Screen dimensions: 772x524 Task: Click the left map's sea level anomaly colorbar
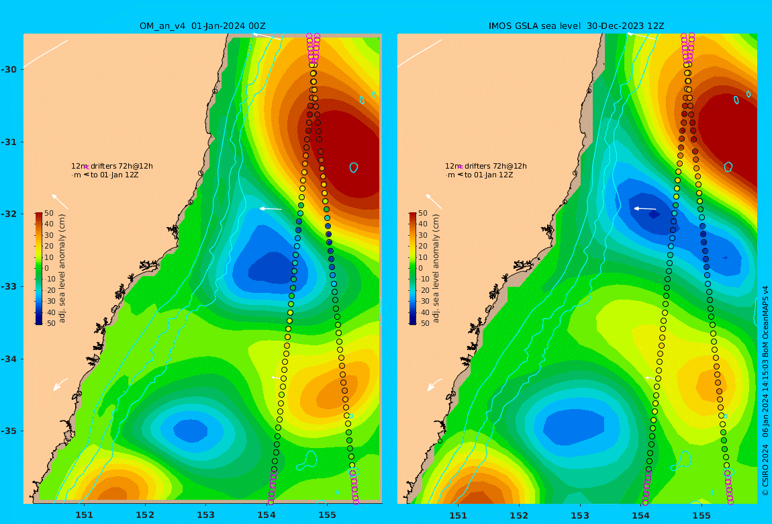[x=38, y=269]
